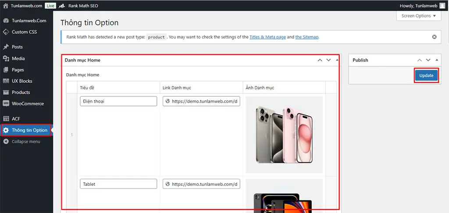Open the Howdy, Tunlamweb account menu
This screenshot has width=449, height=213.
pyautogui.click(x=422, y=6)
